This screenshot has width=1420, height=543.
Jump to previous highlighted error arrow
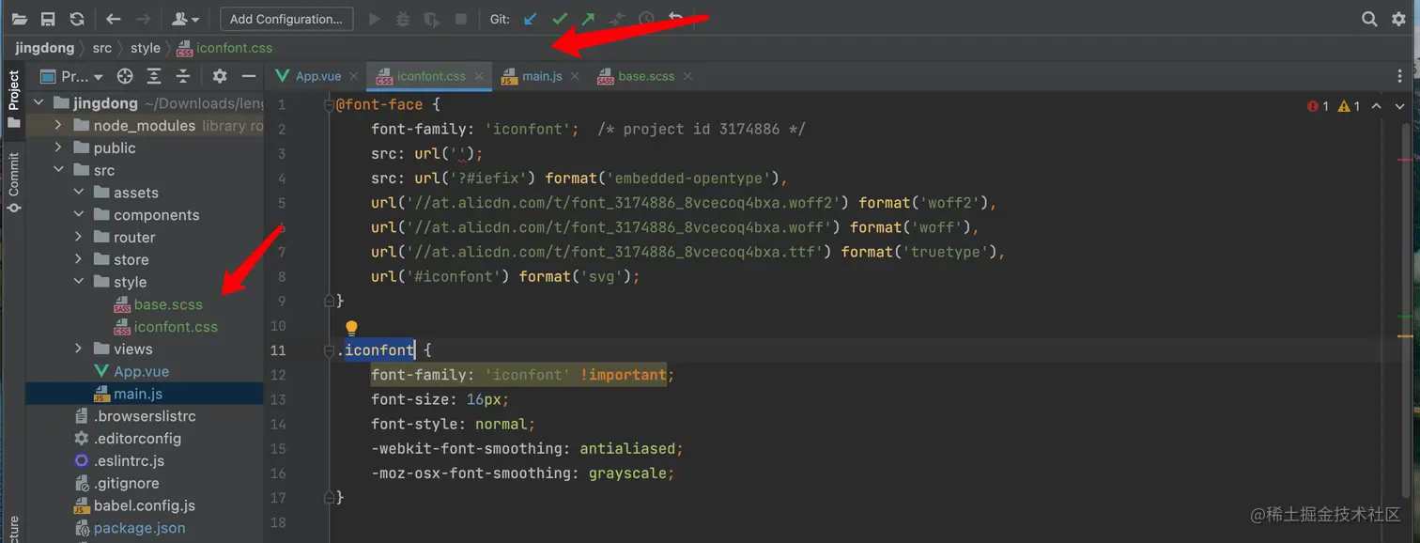tap(1376, 106)
